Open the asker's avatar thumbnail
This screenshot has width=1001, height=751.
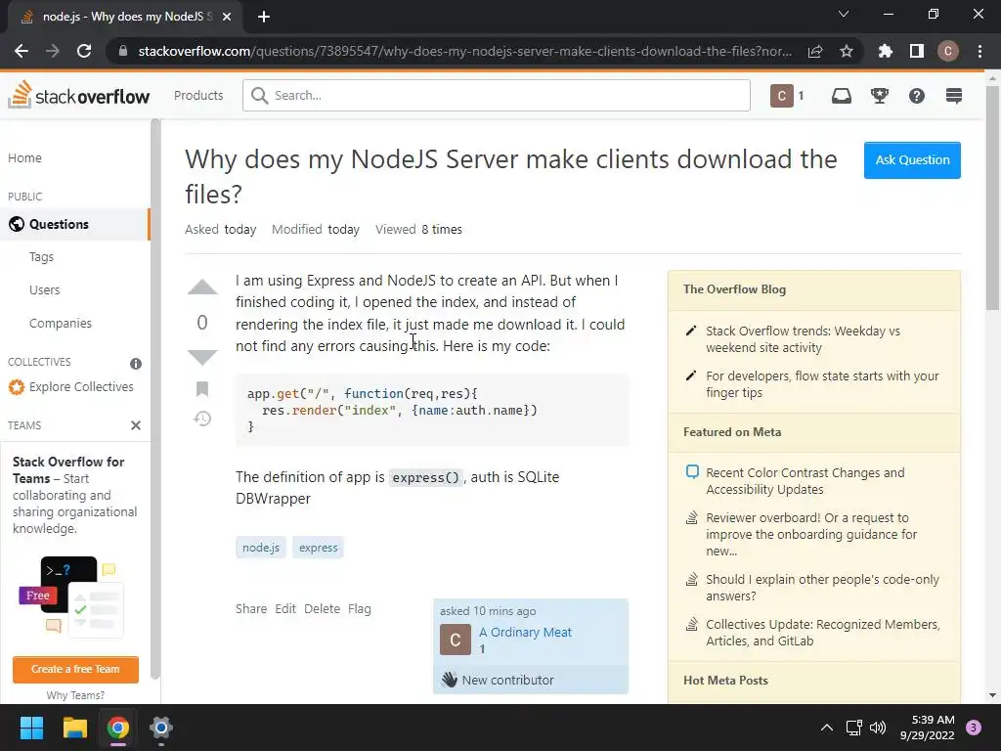click(456, 640)
